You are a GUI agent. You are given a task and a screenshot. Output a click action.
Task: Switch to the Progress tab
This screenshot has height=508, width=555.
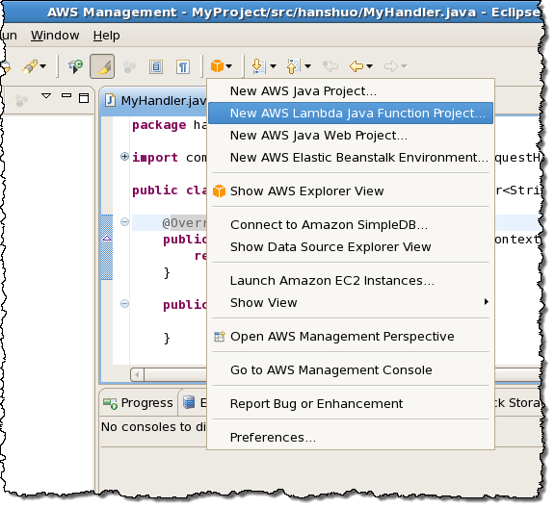[138, 403]
